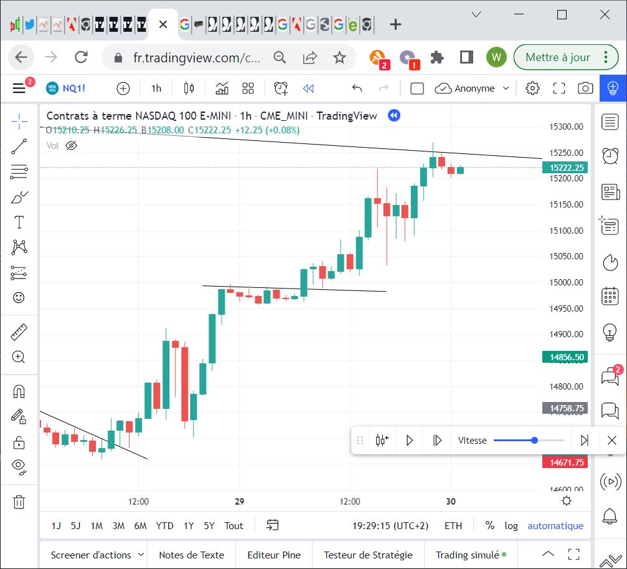Open the Fibonacci and Gann tools
This screenshot has height=569, width=627.
(x=19, y=171)
